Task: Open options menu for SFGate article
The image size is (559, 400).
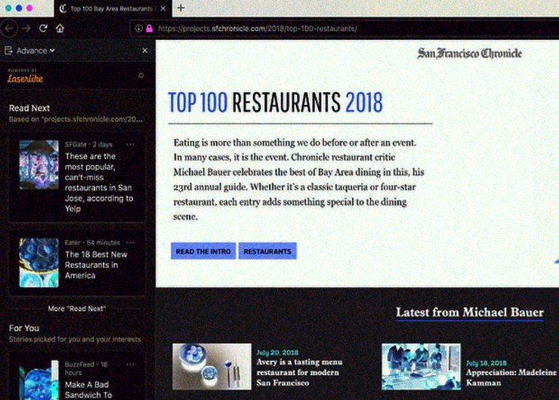Action: tap(130, 144)
